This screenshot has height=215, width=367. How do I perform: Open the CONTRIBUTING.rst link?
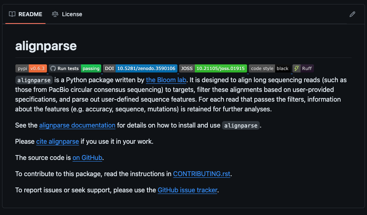click(x=201, y=174)
